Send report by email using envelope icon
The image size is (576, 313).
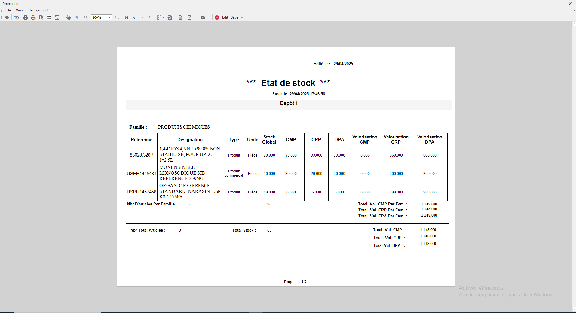click(x=202, y=17)
